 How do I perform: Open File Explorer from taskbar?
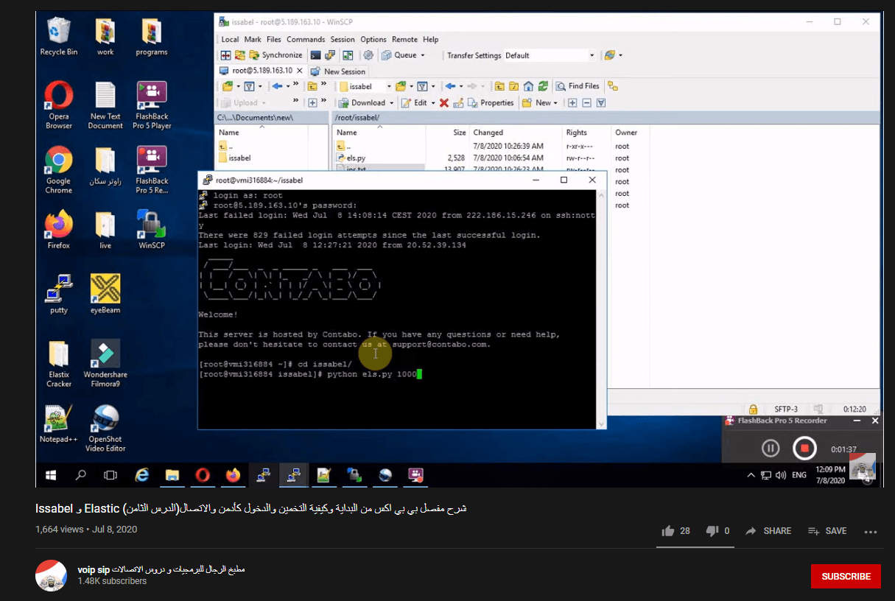click(172, 475)
